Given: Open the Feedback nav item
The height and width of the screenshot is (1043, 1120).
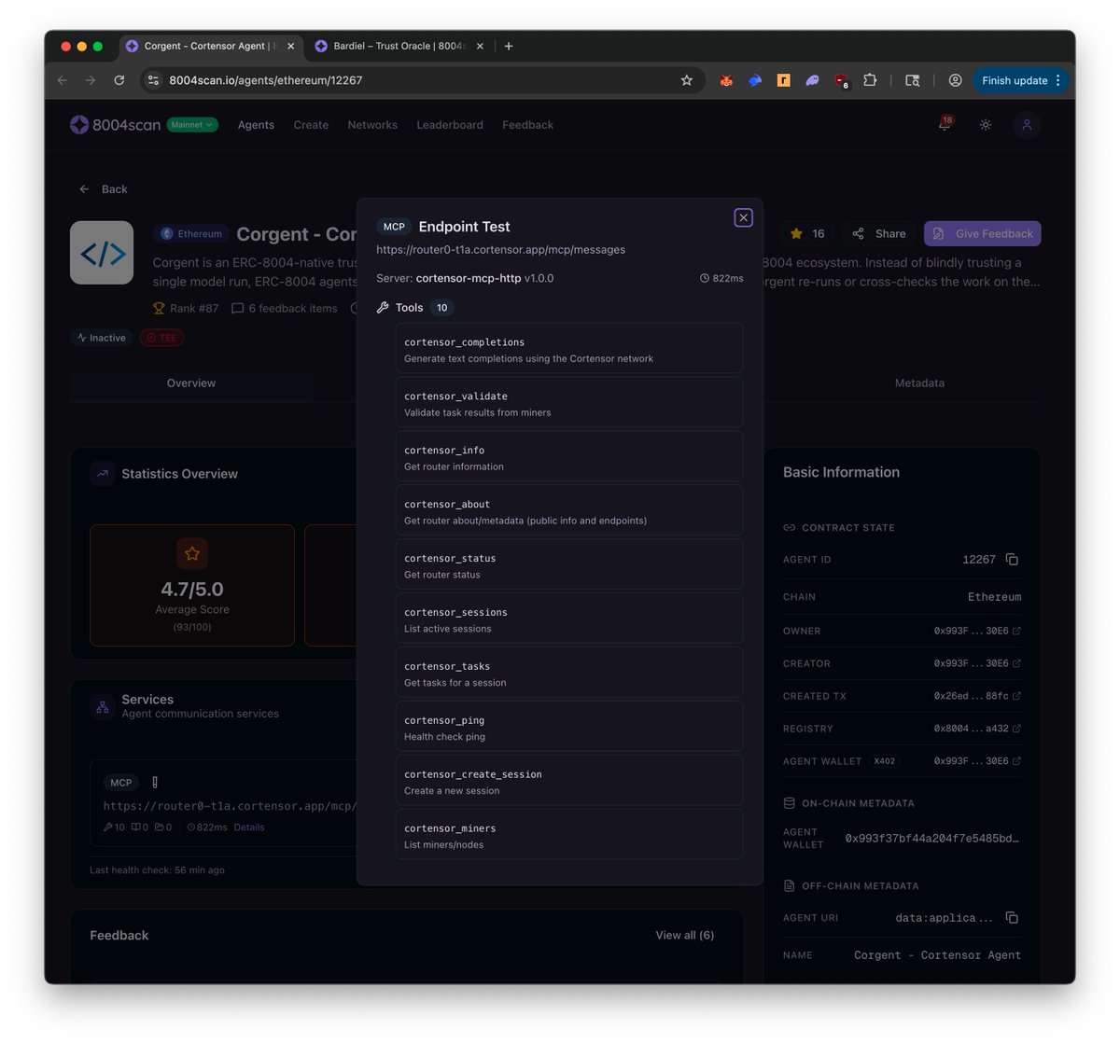Looking at the screenshot, I should (527, 125).
